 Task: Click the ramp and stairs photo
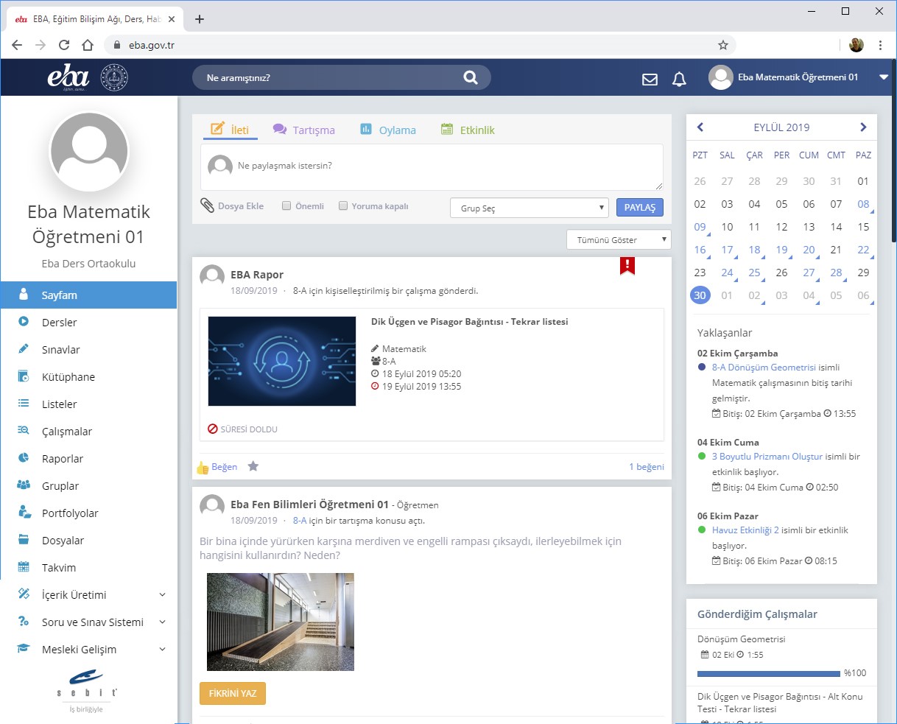pyautogui.click(x=281, y=622)
